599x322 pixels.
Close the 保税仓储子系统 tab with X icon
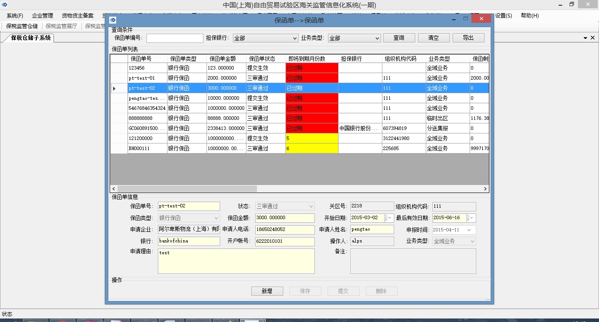[593, 38]
